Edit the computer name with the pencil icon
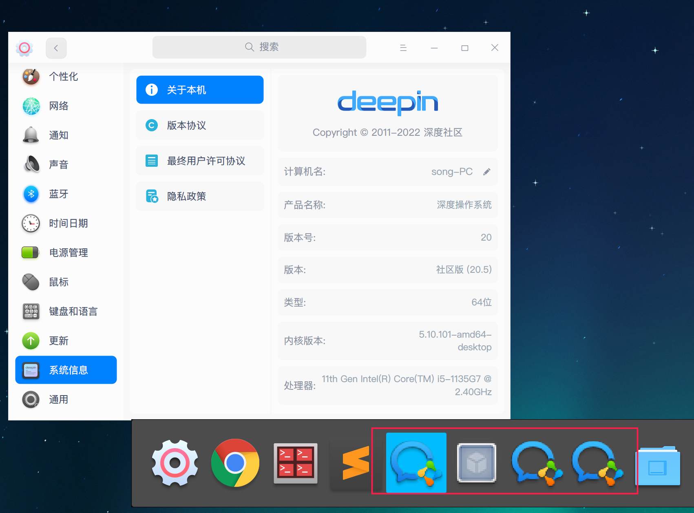The image size is (694, 513). click(486, 172)
